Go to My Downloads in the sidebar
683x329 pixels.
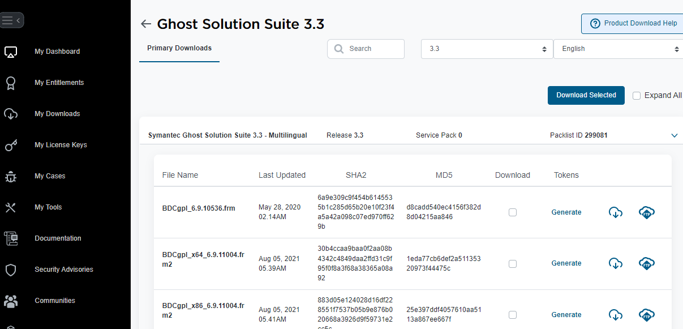point(57,114)
